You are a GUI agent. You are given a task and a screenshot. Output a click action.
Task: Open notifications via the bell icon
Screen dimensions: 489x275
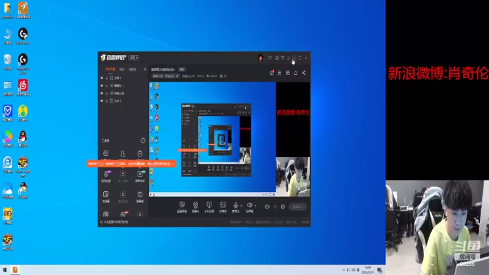296,73
